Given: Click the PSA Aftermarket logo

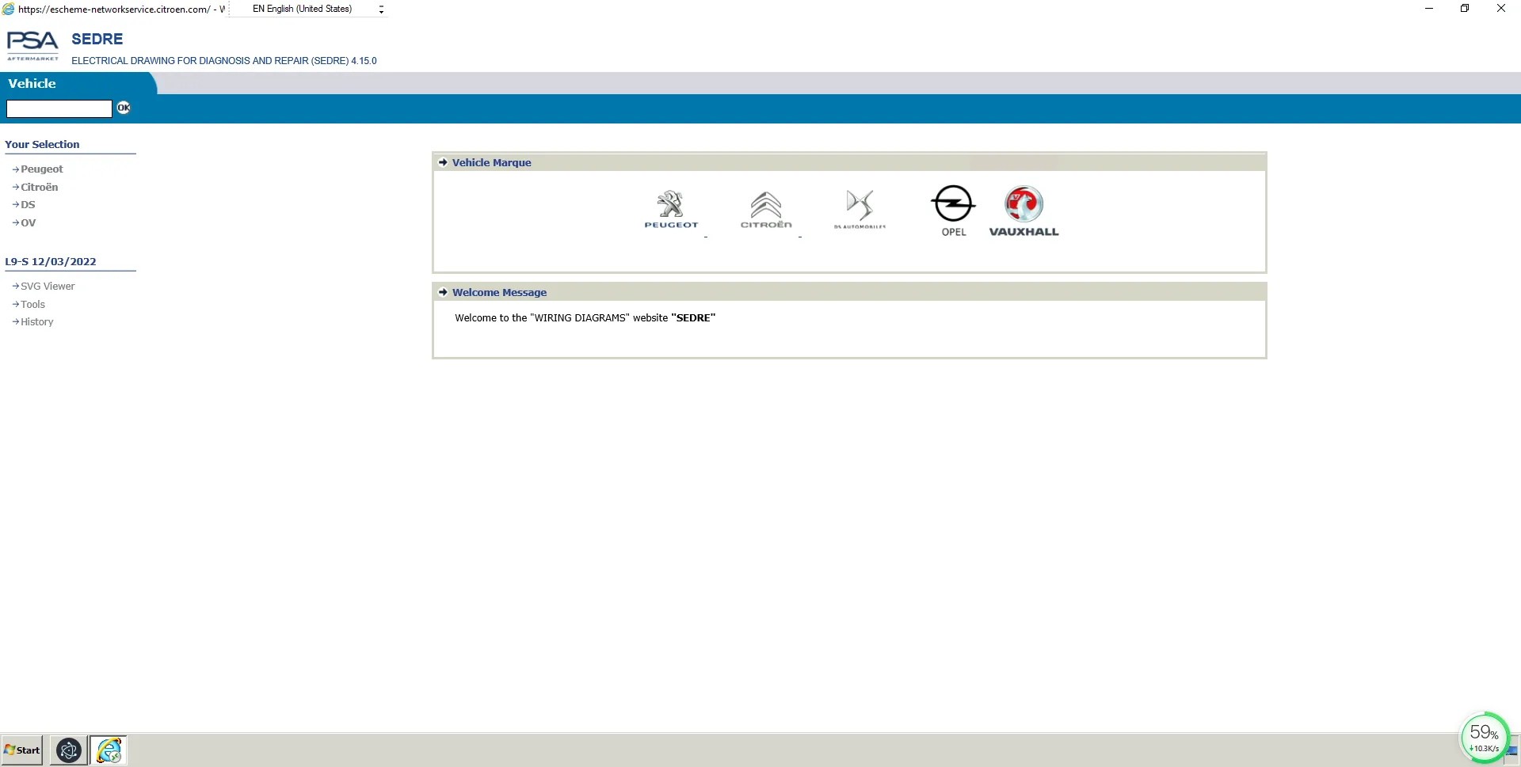Looking at the screenshot, I should 32,46.
